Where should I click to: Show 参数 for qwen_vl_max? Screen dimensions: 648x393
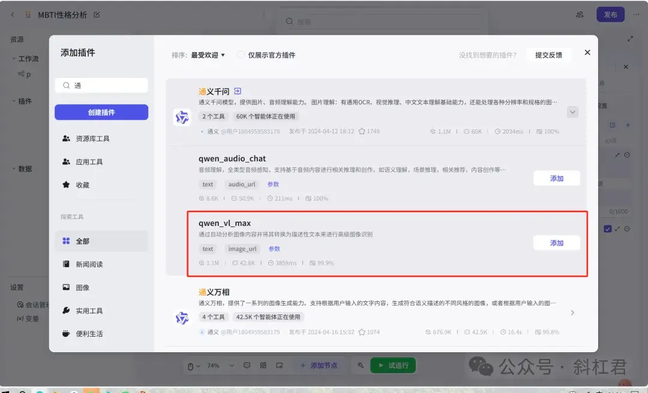[274, 249]
